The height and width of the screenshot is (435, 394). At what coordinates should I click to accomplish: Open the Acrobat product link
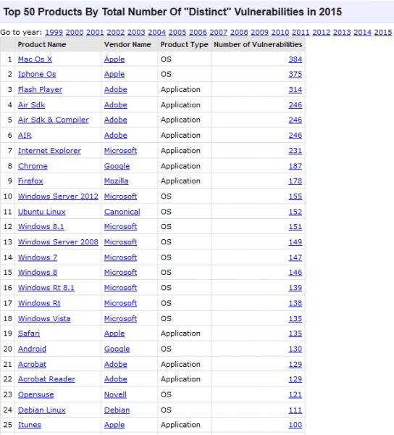[x=32, y=365]
